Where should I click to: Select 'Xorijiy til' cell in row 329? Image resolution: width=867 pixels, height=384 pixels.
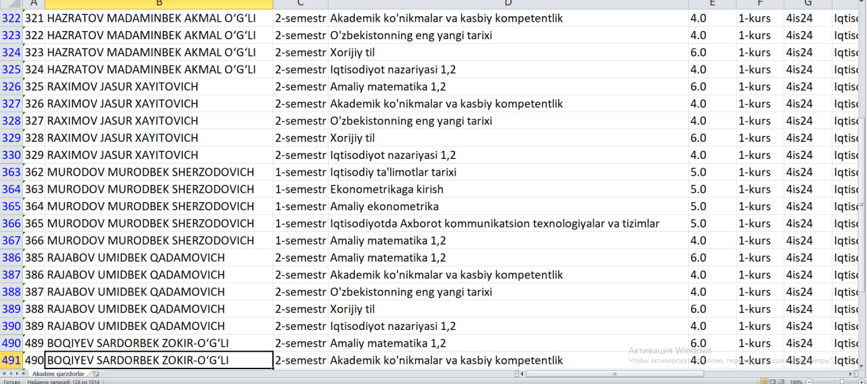pyautogui.click(x=508, y=138)
